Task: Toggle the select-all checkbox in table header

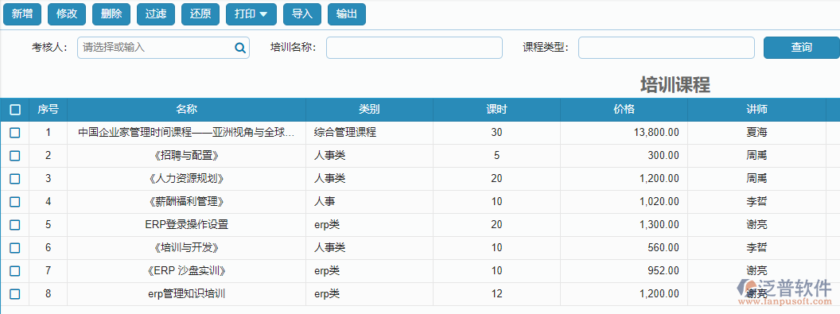Action: [x=15, y=110]
